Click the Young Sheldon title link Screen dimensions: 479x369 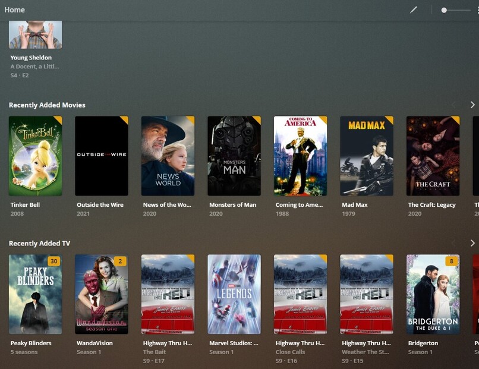click(31, 58)
